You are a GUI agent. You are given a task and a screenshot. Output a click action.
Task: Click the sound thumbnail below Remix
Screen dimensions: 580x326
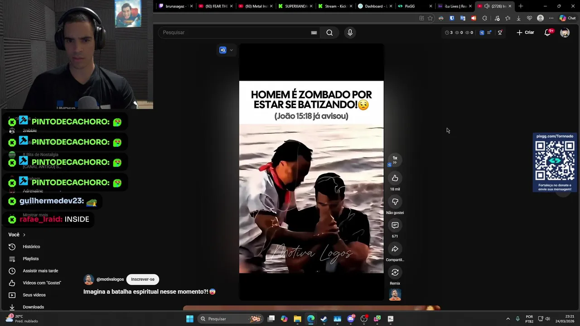(395, 295)
